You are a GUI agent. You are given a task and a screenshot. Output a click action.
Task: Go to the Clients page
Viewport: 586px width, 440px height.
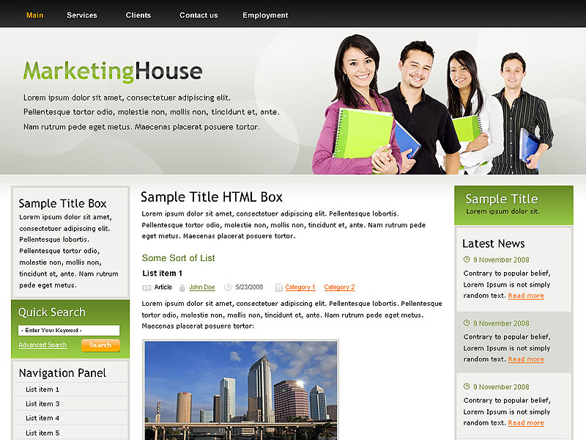point(138,15)
